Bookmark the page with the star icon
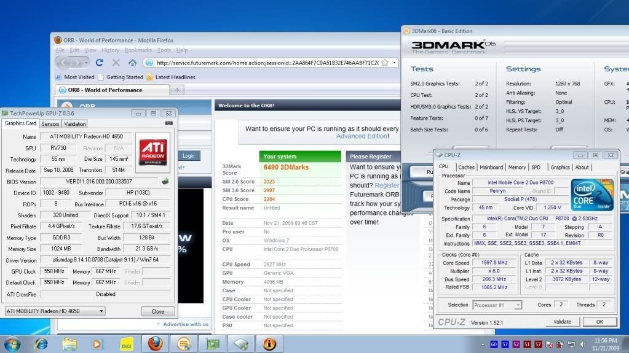 [385, 63]
